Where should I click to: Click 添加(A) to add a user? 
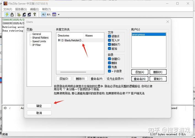[x=140, y=72]
